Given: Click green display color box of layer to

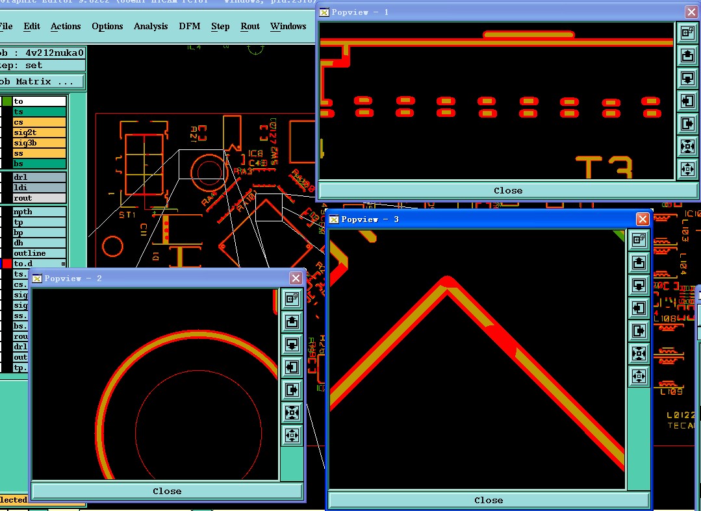Looking at the screenshot, I should click(7, 101).
